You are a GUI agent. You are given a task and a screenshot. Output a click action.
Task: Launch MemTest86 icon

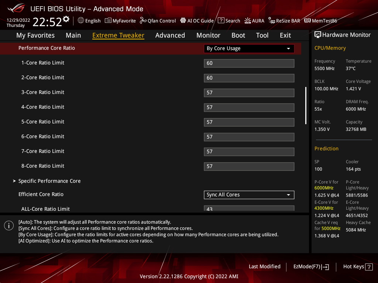click(307, 21)
